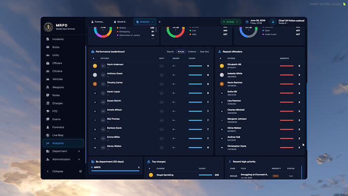This screenshot has height=196, width=348.
Task: Select the Weapons icon in sidebar
Action: pos(48,87)
